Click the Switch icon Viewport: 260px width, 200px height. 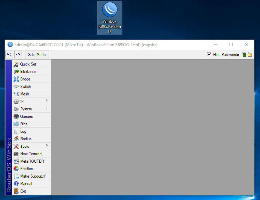tap(16, 87)
